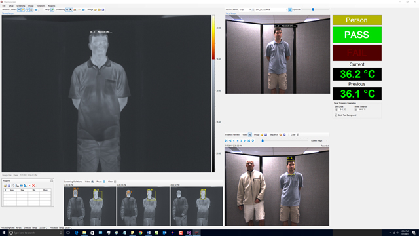Image resolution: width=419 pixels, height=236 pixels.
Task: Click the orange T-shaped Screening icon
Action: [79, 10]
